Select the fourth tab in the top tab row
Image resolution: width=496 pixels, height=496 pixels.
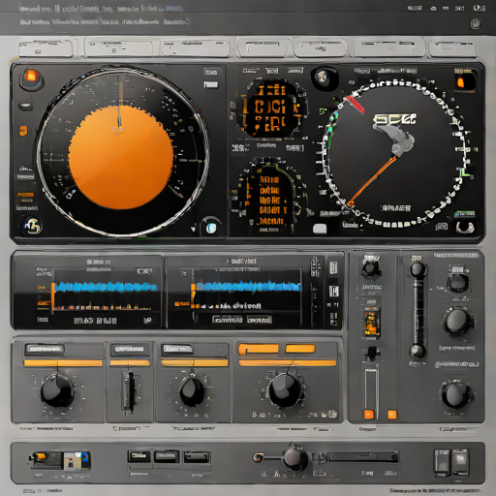[x=263, y=47]
